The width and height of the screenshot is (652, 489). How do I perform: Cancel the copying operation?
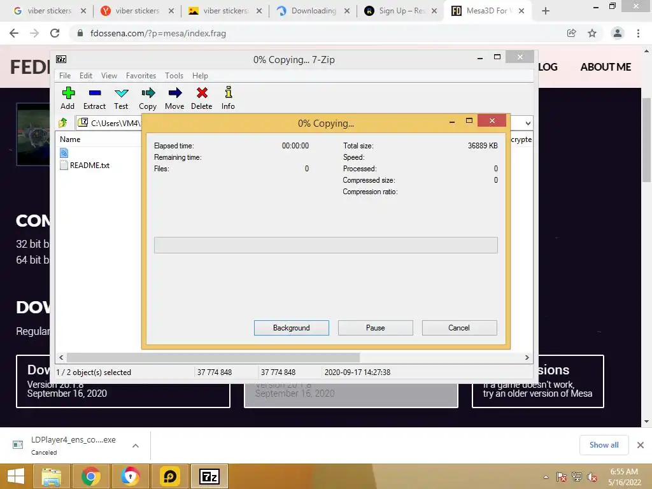[460, 328]
